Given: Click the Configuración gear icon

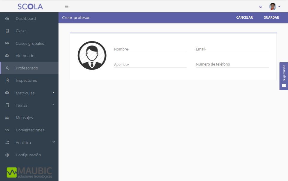Looking at the screenshot, I should coord(7,155).
